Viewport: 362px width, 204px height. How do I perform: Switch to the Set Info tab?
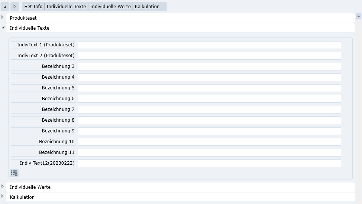(x=33, y=6)
